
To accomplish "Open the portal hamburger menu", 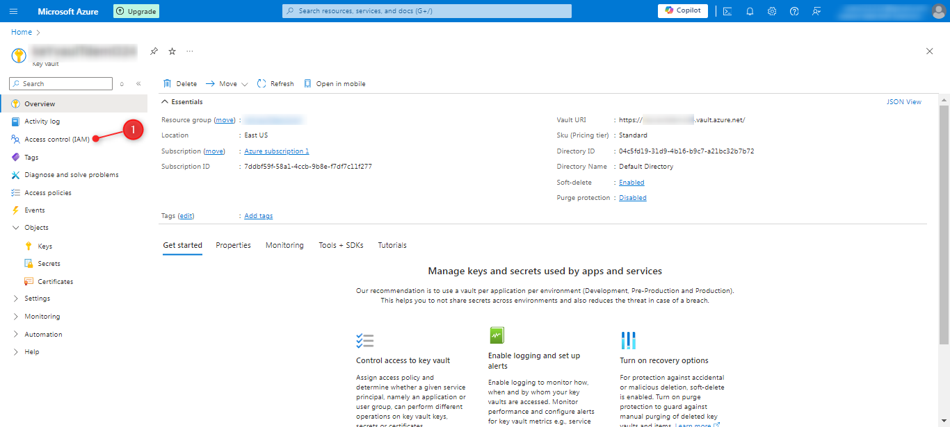I will (x=14, y=11).
